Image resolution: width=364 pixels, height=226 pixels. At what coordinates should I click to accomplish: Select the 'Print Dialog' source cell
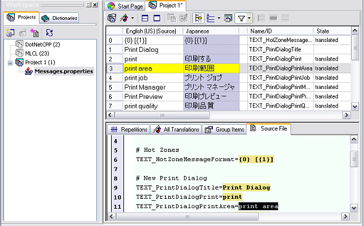(x=153, y=49)
